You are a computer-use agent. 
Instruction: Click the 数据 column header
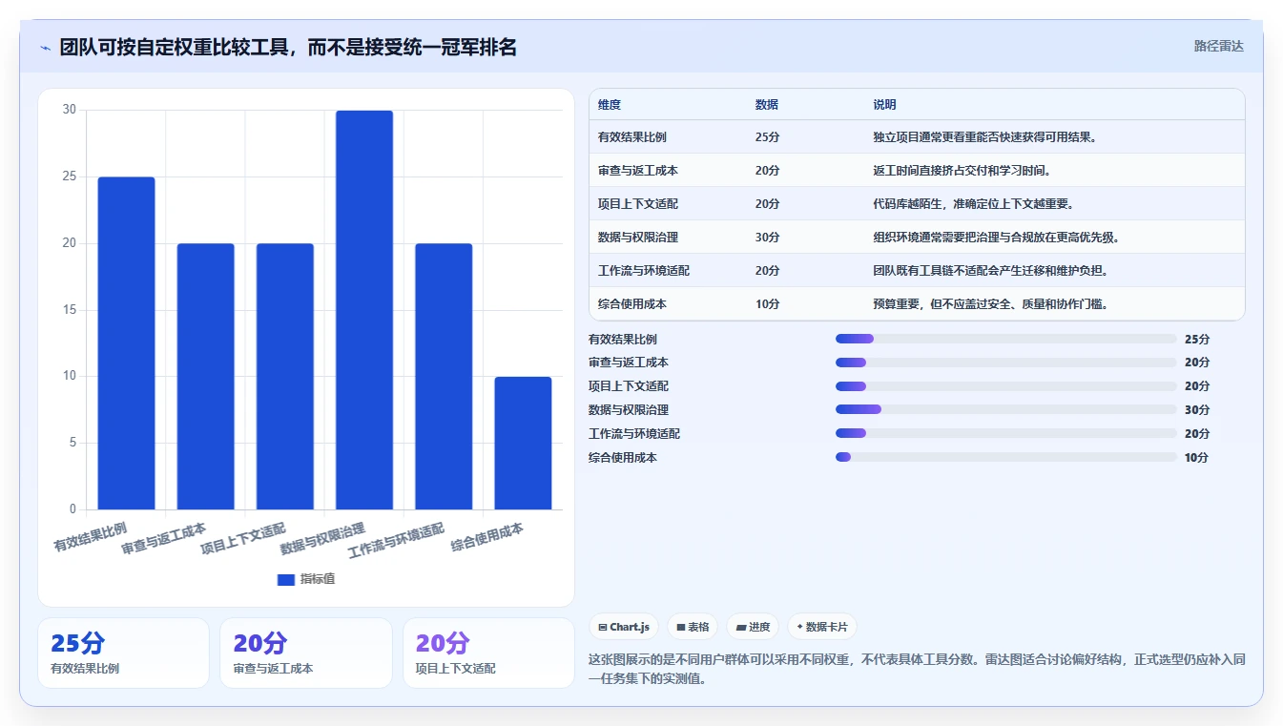[x=767, y=105]
